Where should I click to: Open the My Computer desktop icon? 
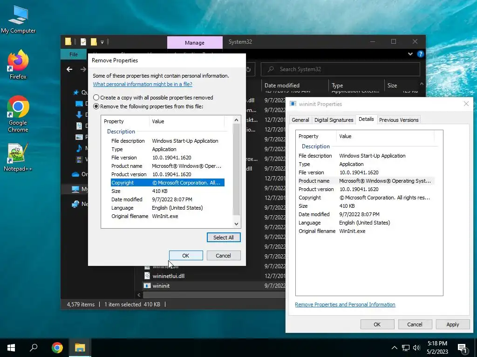(18, 19)
